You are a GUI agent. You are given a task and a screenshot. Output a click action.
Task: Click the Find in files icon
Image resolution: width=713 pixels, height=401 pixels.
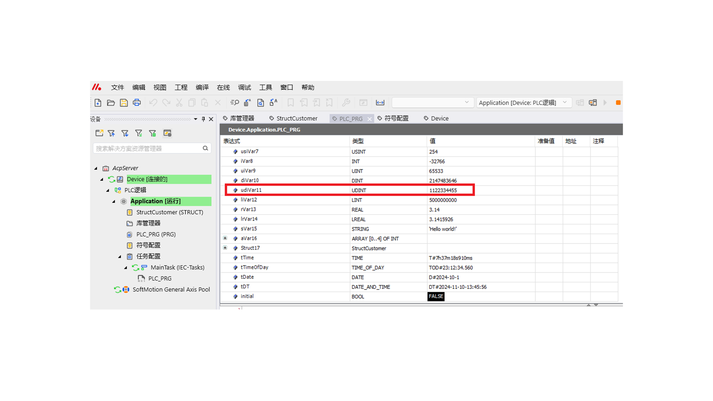(260, 103)
